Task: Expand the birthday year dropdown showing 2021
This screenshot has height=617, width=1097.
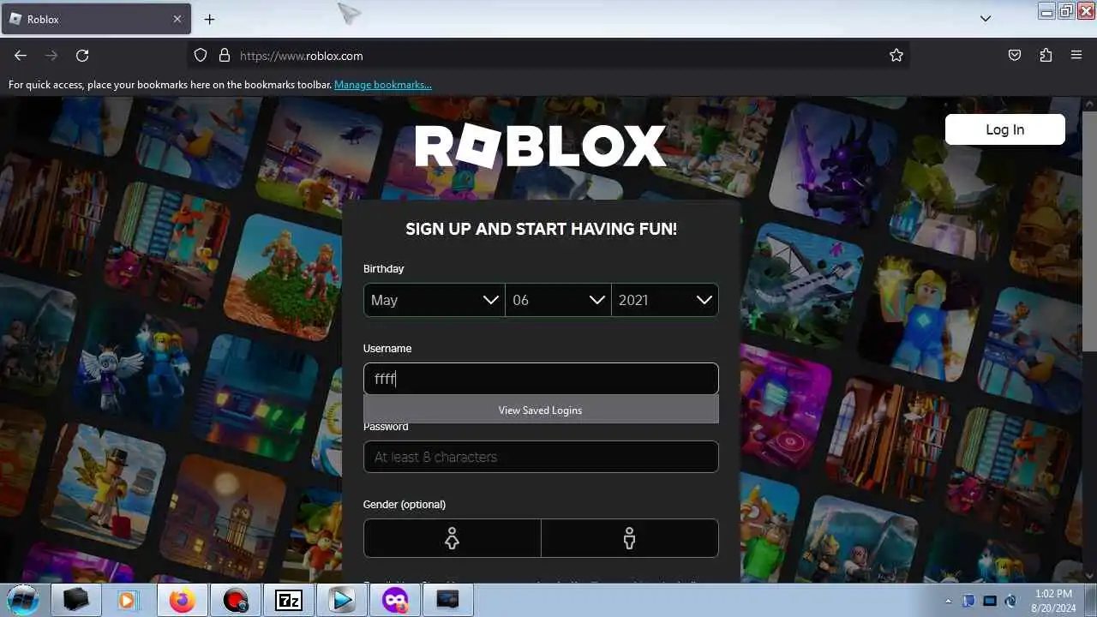Action: pyautogui.click(x=665, y=300)
